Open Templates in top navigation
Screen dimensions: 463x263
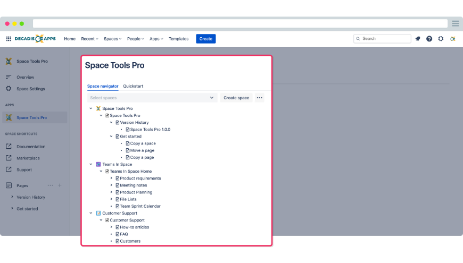tap(178, 39)
